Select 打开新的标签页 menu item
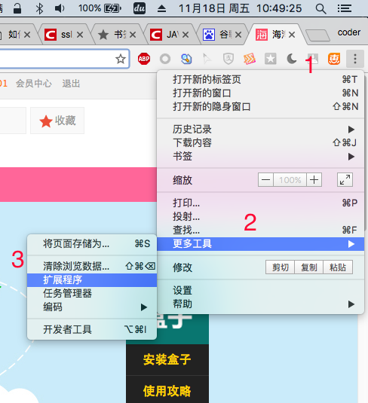Screen dimensions: 368x403 (260, 79)
